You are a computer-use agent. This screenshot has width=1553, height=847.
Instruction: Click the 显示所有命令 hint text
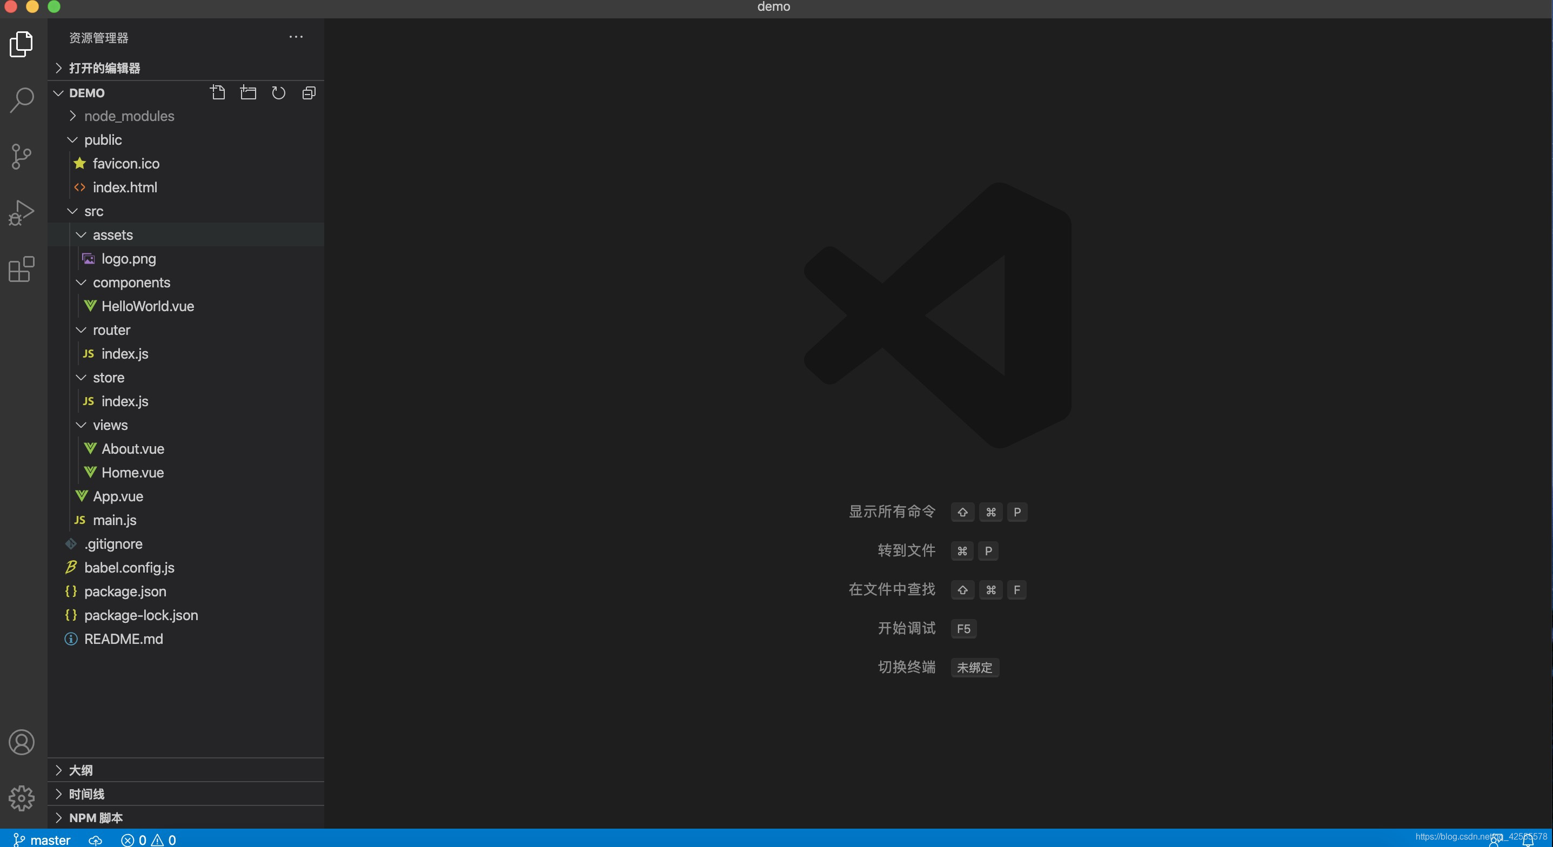tap(892, 512)
